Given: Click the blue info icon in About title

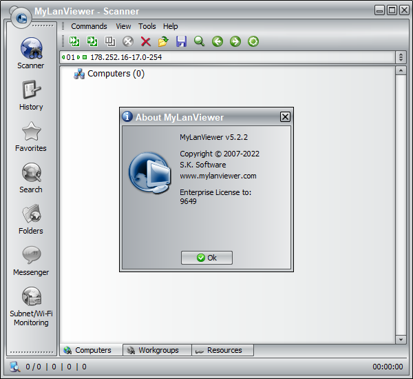Looking at the screenshot, I should click(x=127, y=116).
